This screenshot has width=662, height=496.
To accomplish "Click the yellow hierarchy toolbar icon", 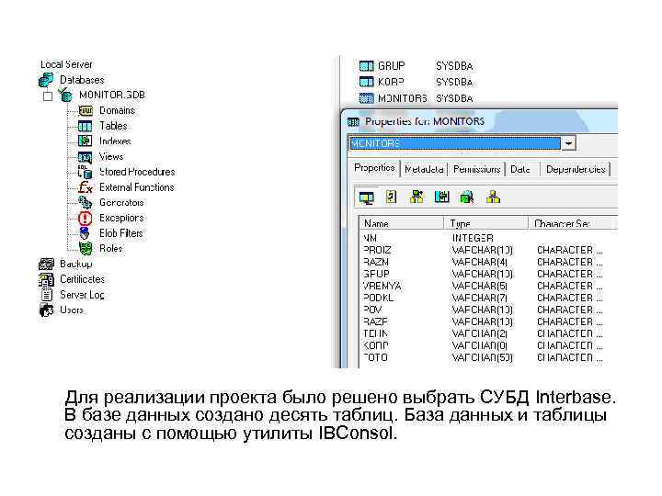I will [x=493, y=197].
